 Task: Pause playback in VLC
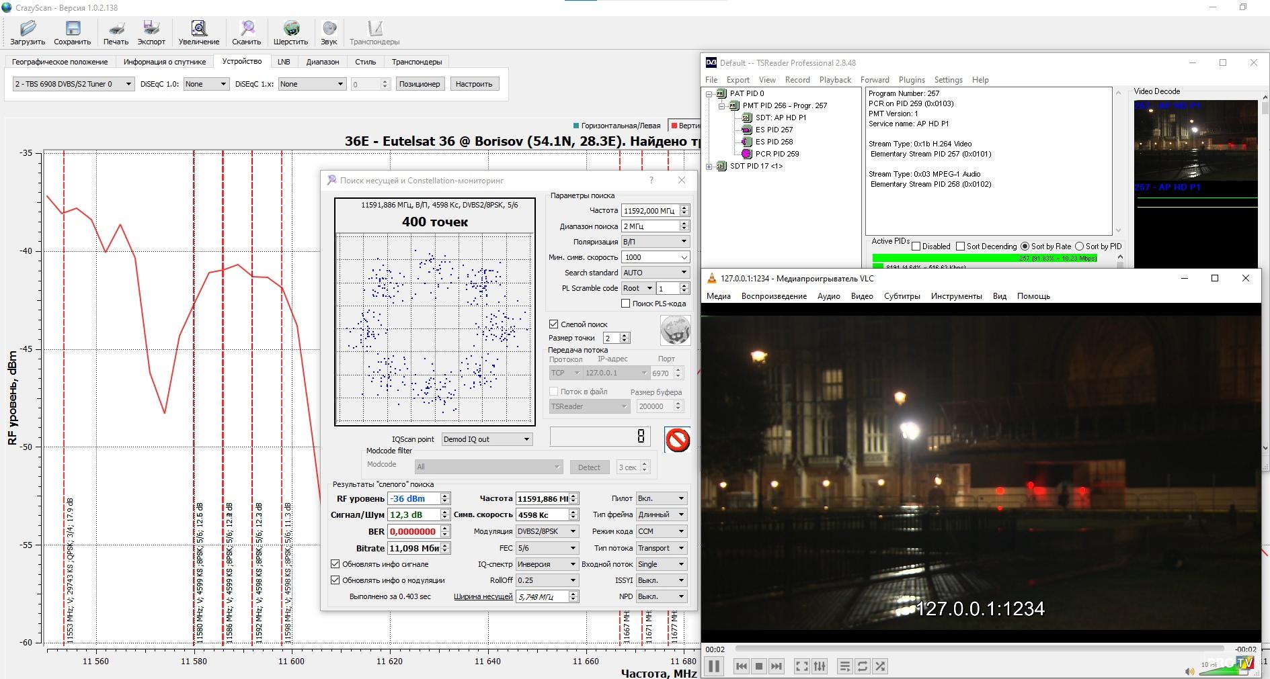pyautogui.click(x=713, y=666)
